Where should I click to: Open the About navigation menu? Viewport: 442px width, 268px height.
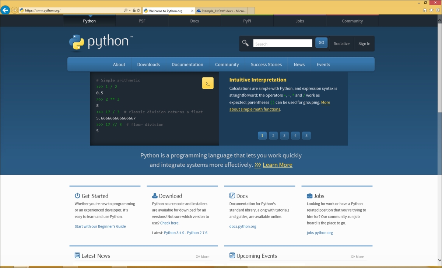click(119, 65)
